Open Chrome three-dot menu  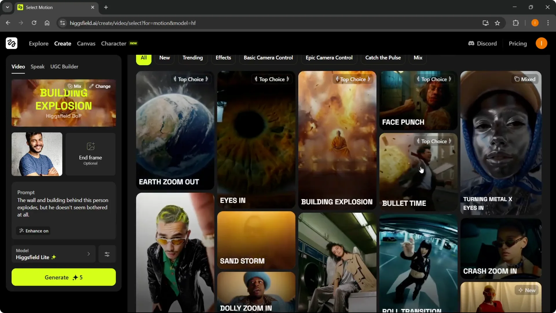point(548,23)
